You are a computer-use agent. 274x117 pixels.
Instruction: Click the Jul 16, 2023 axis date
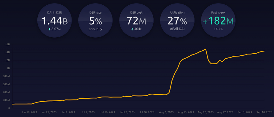pos(108,112)
